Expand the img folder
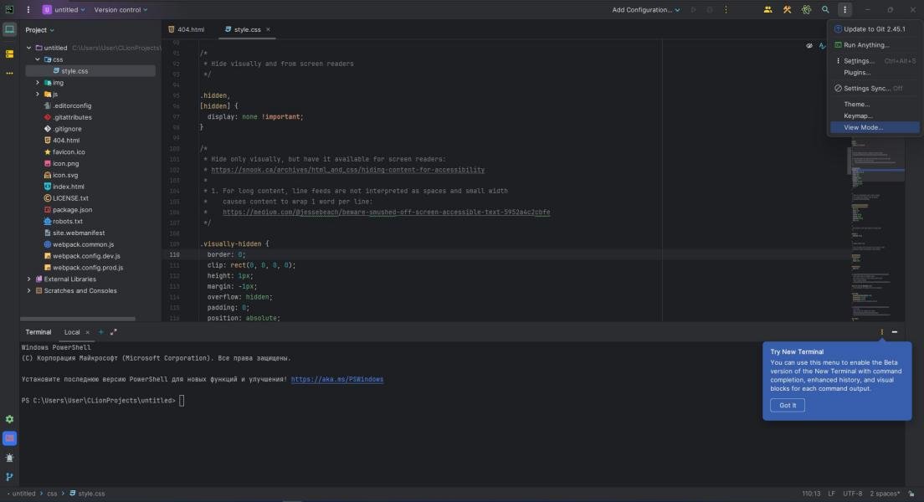Screen dimensions: 924x502 (38, 83)
